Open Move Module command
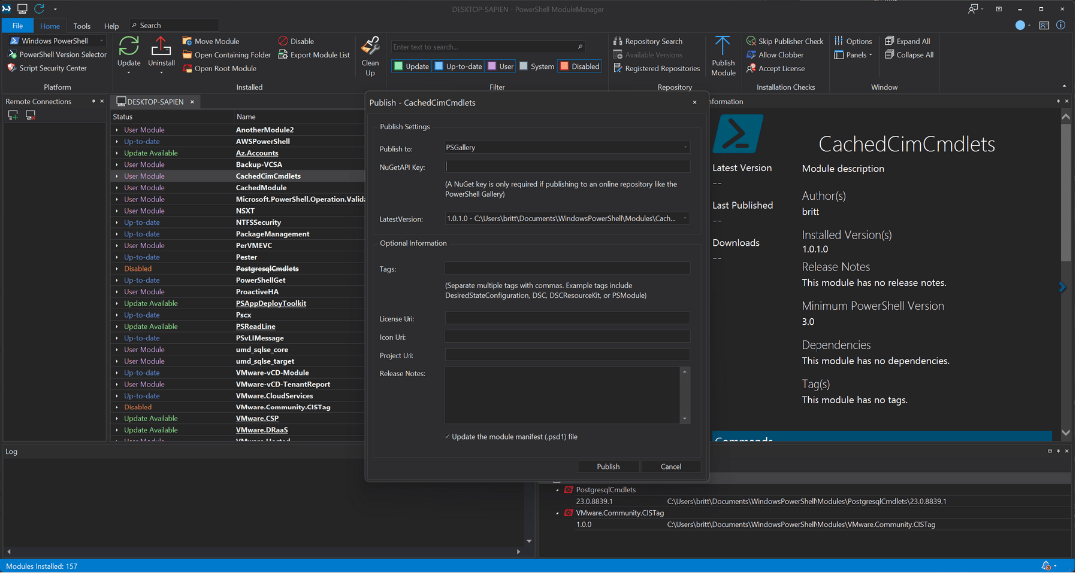This screenshot has width=1076, height=573. click(x=210, y=41)
